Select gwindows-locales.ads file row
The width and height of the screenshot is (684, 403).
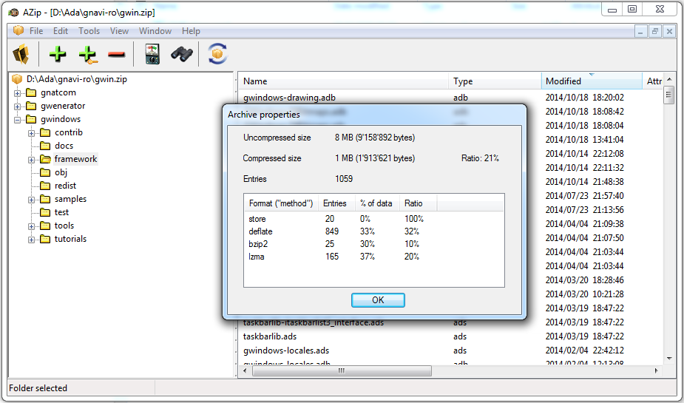click(x=286, y=350)
